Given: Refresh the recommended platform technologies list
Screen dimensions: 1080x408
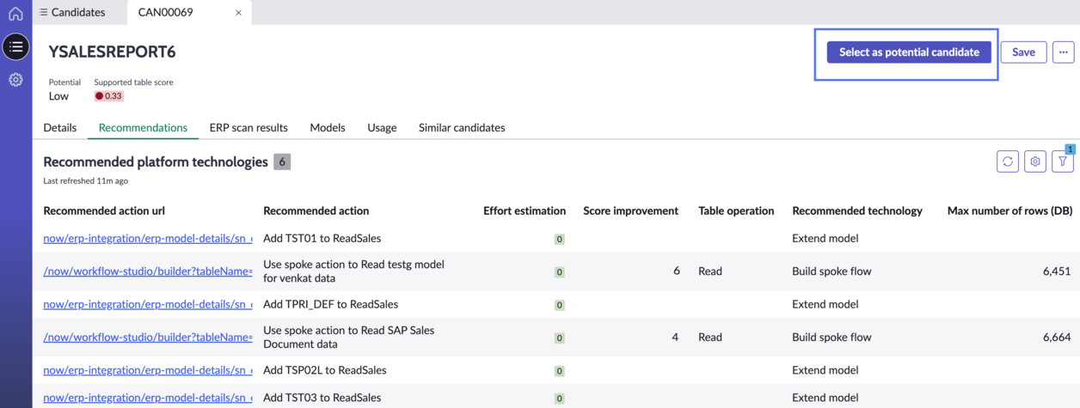Looking at the screenshot, I should tap(1008, 161).
